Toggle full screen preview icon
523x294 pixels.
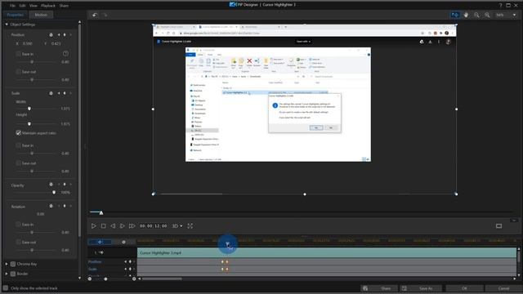(x=190, y=226)
